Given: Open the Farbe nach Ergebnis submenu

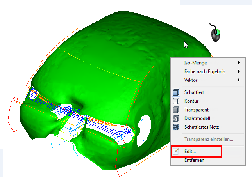Looking at the screenshot, I should [208, 71].
